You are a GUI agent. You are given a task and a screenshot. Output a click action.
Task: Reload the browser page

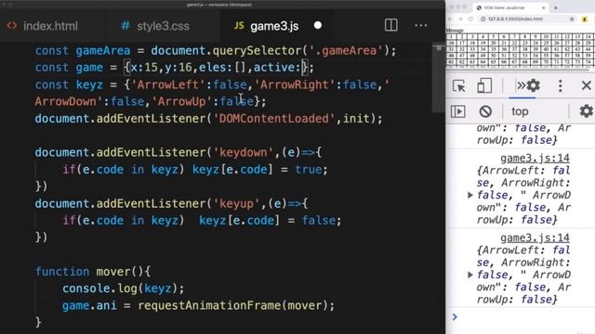pos(470,19)
